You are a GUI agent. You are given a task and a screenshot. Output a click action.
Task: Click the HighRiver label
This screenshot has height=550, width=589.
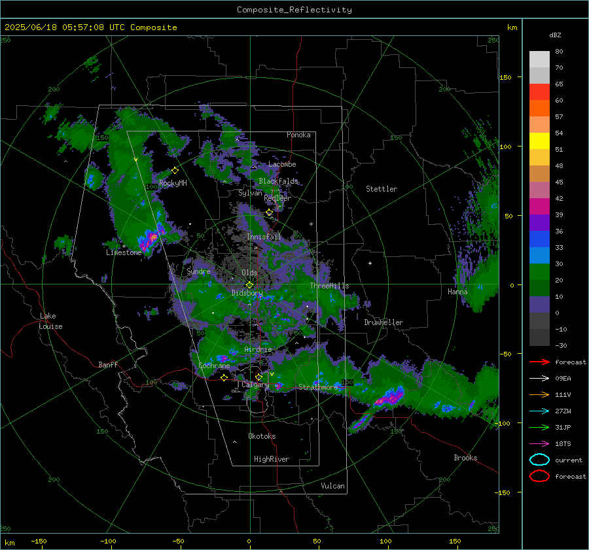(272, 459)
